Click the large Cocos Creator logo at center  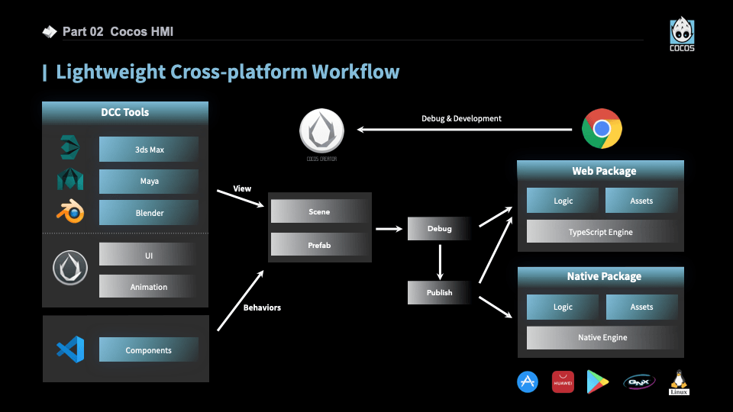(x=321, y=130)
